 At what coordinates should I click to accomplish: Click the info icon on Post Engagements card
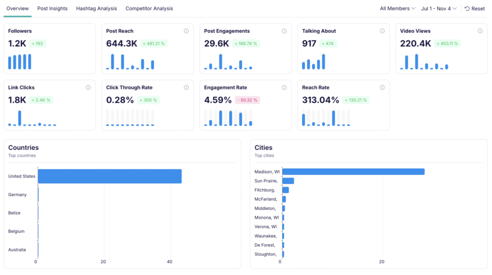pos(284,31)
